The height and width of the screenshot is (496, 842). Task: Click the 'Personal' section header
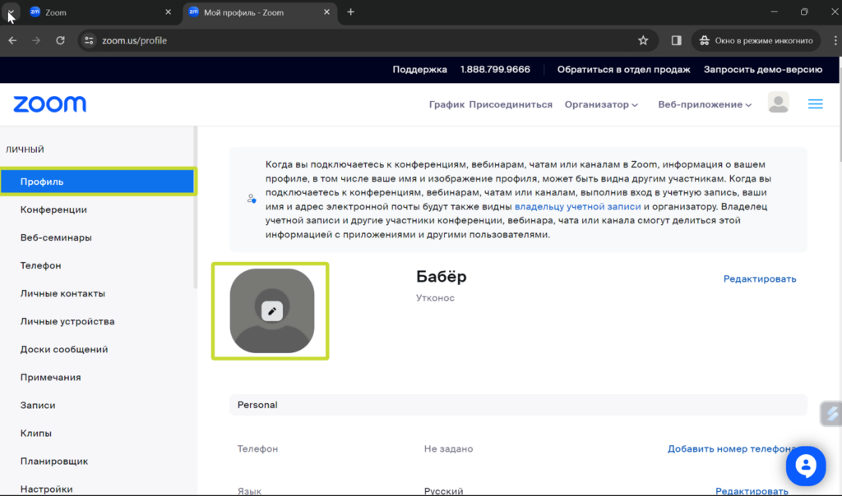point(518,405)
